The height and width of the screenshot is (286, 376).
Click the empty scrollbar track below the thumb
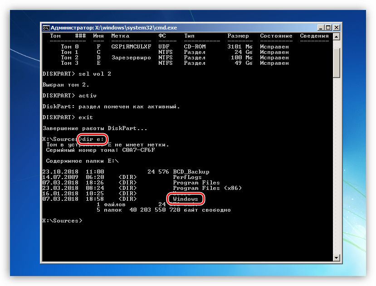337,165
